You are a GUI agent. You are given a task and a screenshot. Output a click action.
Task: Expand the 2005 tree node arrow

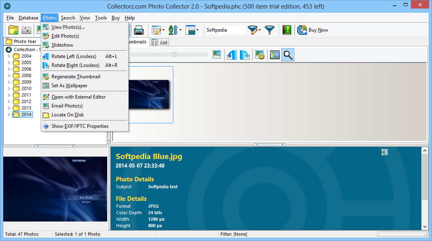(9, 62)
